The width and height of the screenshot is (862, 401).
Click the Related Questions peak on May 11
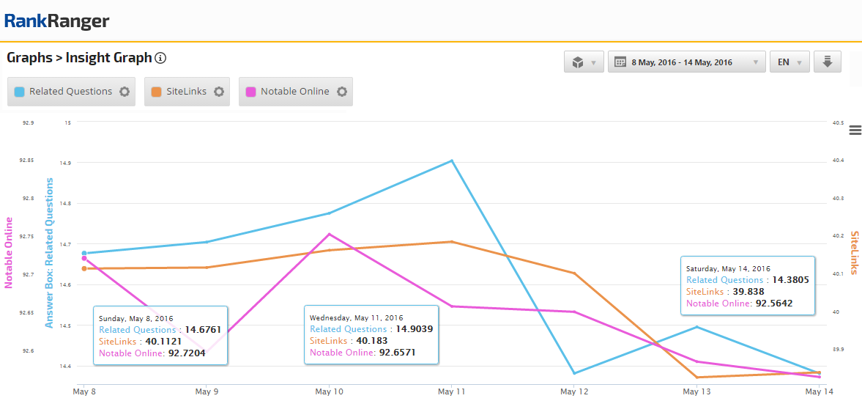[x=452, y=161]
